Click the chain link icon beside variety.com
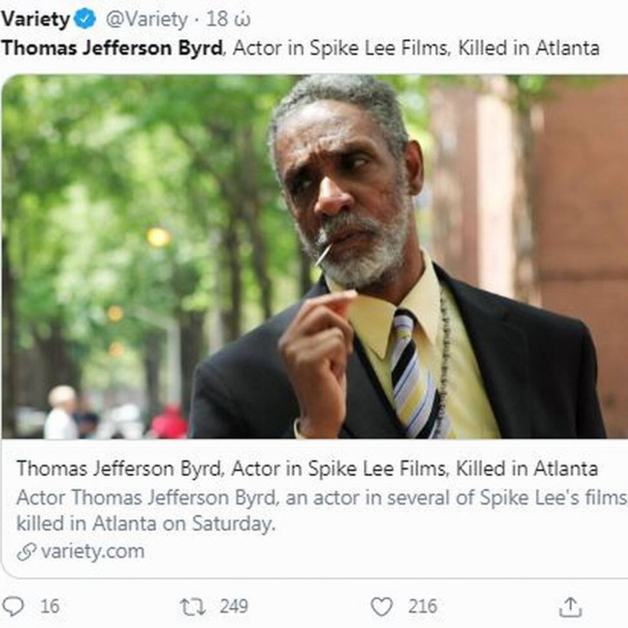Screen dimensions: 628x628 [26, 551]
